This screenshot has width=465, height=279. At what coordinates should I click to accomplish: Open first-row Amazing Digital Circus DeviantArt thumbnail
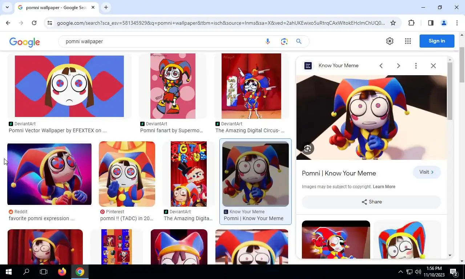coord(251,86)
